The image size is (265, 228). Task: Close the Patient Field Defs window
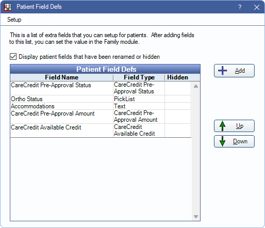[257, 7]
